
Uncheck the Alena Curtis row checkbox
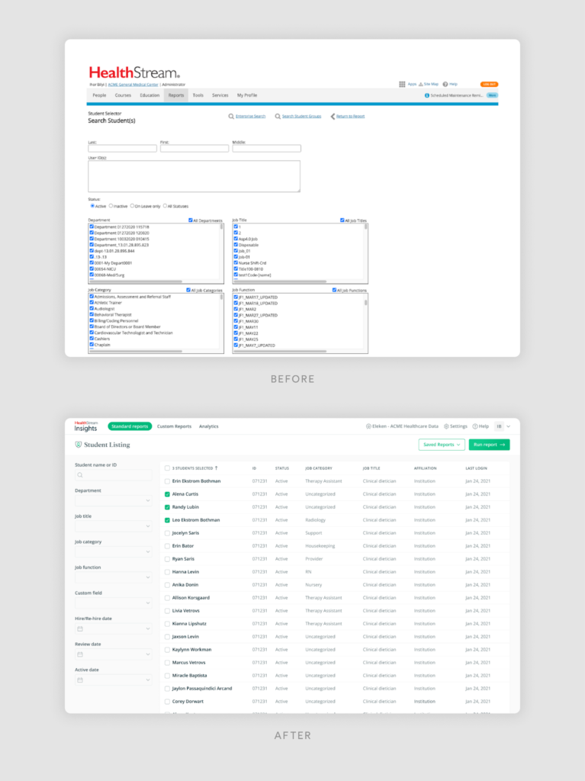(x=167, y=494)
